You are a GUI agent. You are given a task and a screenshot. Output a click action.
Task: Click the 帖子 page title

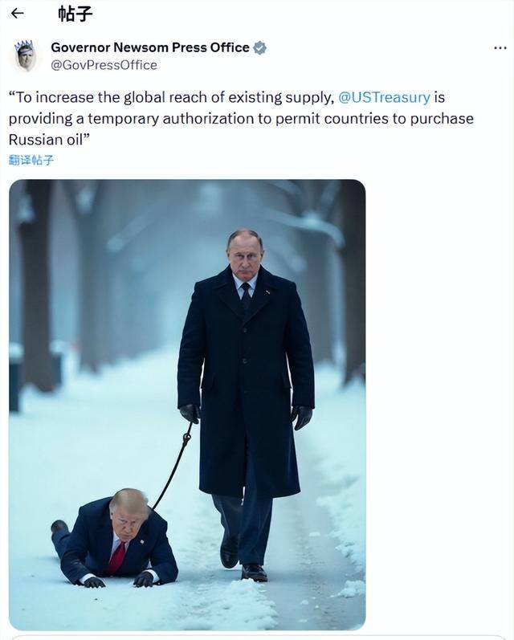75,13
